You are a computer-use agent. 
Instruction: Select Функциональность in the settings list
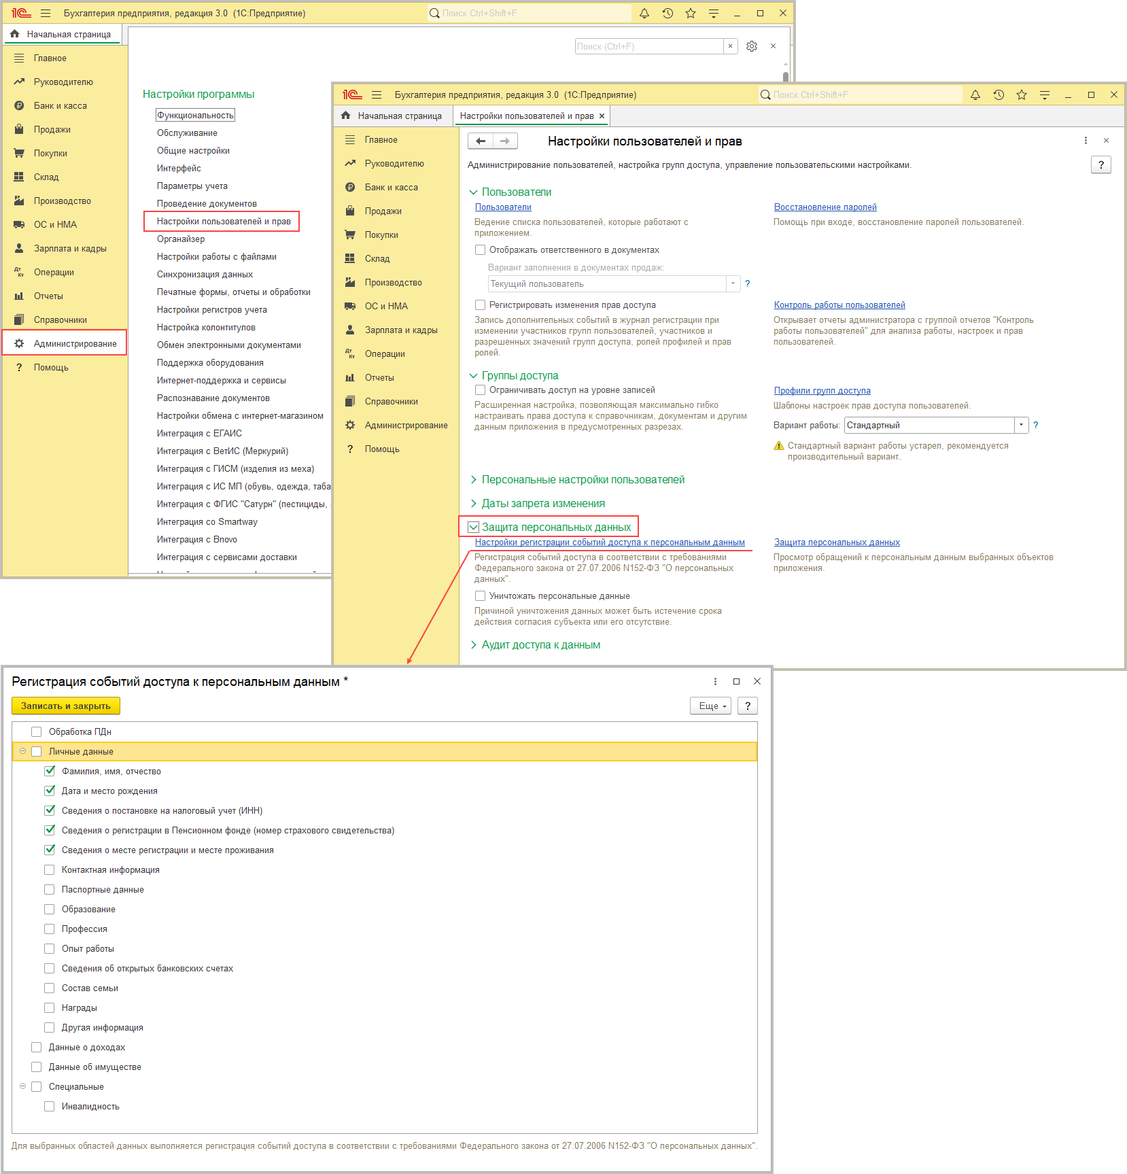[196, 116]
